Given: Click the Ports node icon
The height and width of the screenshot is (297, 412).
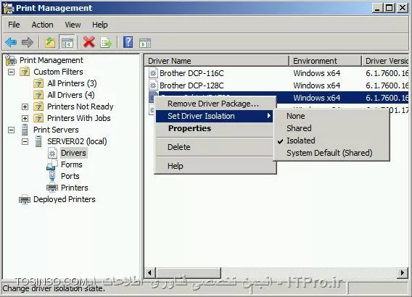Looking at the screenshot, I should [x=52, y=176].
